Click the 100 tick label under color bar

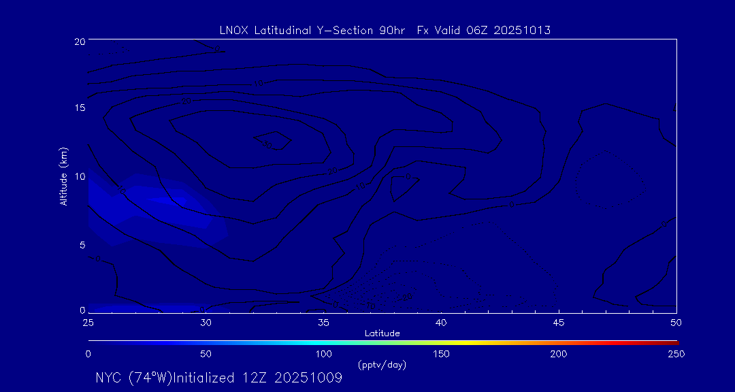click(x=323, y=354)
